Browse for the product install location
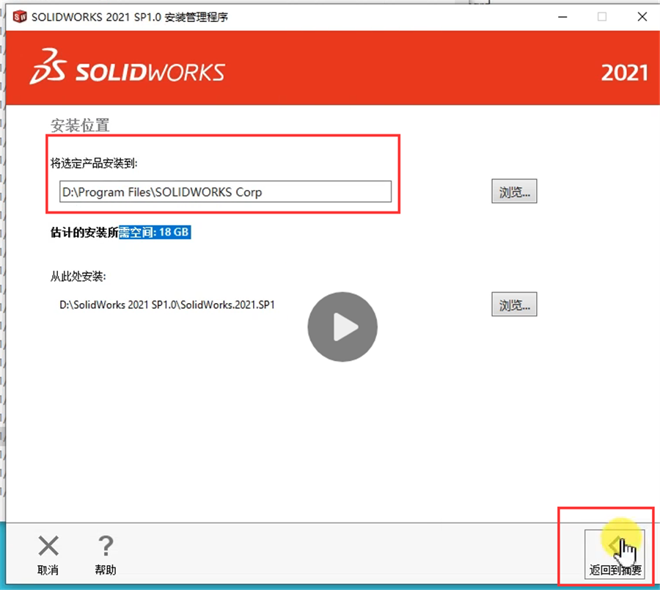 [x=514, y=192]
